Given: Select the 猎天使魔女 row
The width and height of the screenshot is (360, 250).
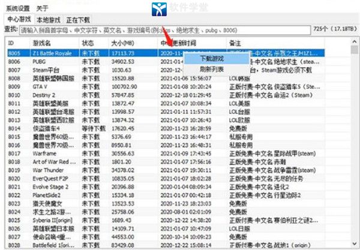Looking at the screenshot, I should pos(166,204).
